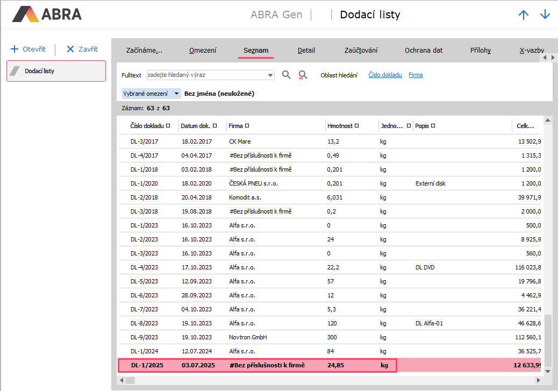The width and height of the screenshot is (558, 391).
Task: Expand the Vybrané omezení dropdown
Action: click(176, 94)
